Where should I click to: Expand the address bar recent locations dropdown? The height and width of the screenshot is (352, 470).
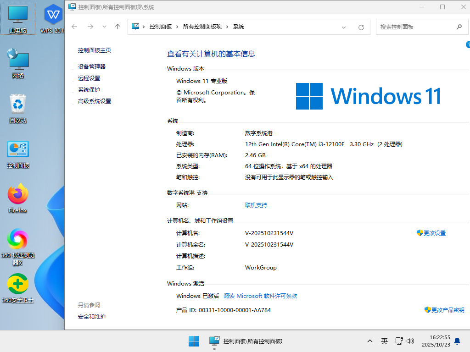coord(344,27)
